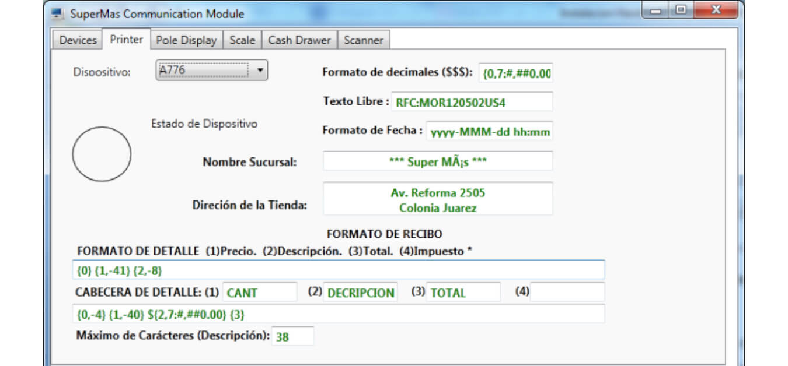The height and width of the screenshot is (366, 788).
Task: Edit the Máximo de Carácteres field showing 38
Action: coord(292,336)
